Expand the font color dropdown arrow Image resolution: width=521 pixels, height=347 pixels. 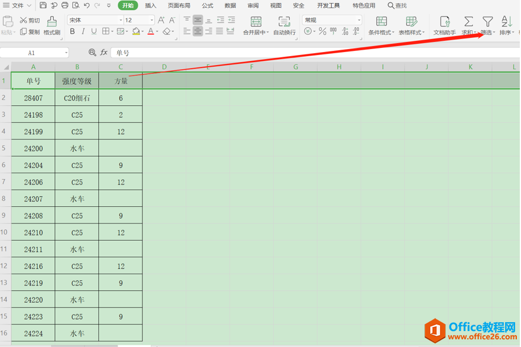[157, 32]
